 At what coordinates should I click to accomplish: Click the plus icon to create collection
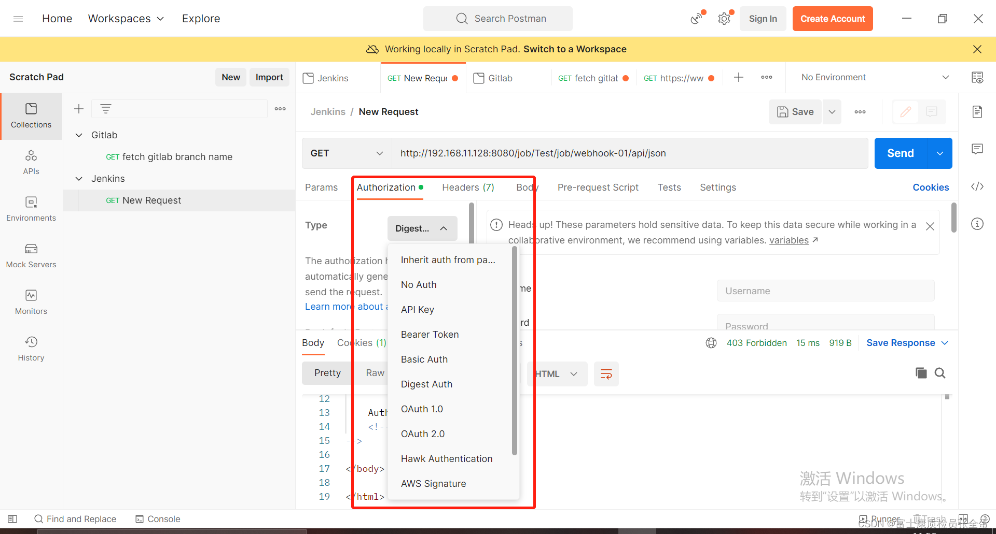click(79, 109)
